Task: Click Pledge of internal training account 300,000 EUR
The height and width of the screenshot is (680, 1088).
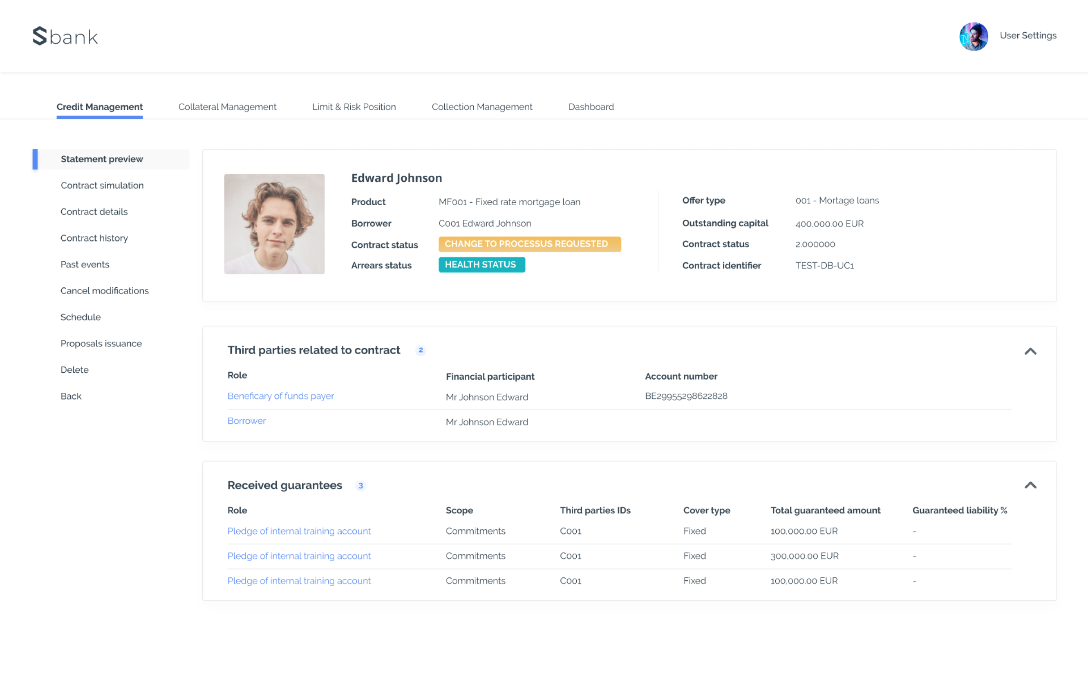Action: coord(298,555)
